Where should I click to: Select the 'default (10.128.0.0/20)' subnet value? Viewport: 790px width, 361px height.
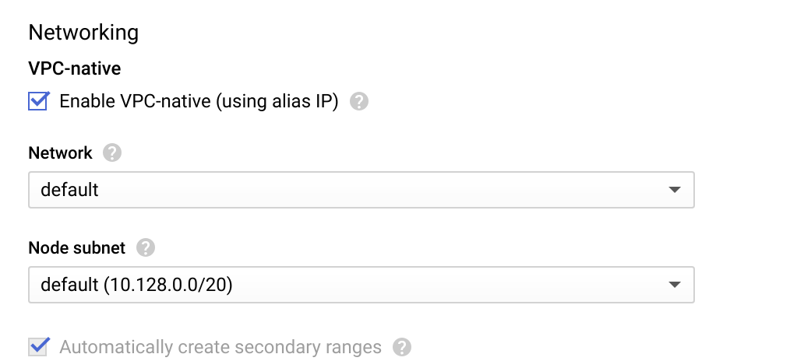click(x=136, y=286)
